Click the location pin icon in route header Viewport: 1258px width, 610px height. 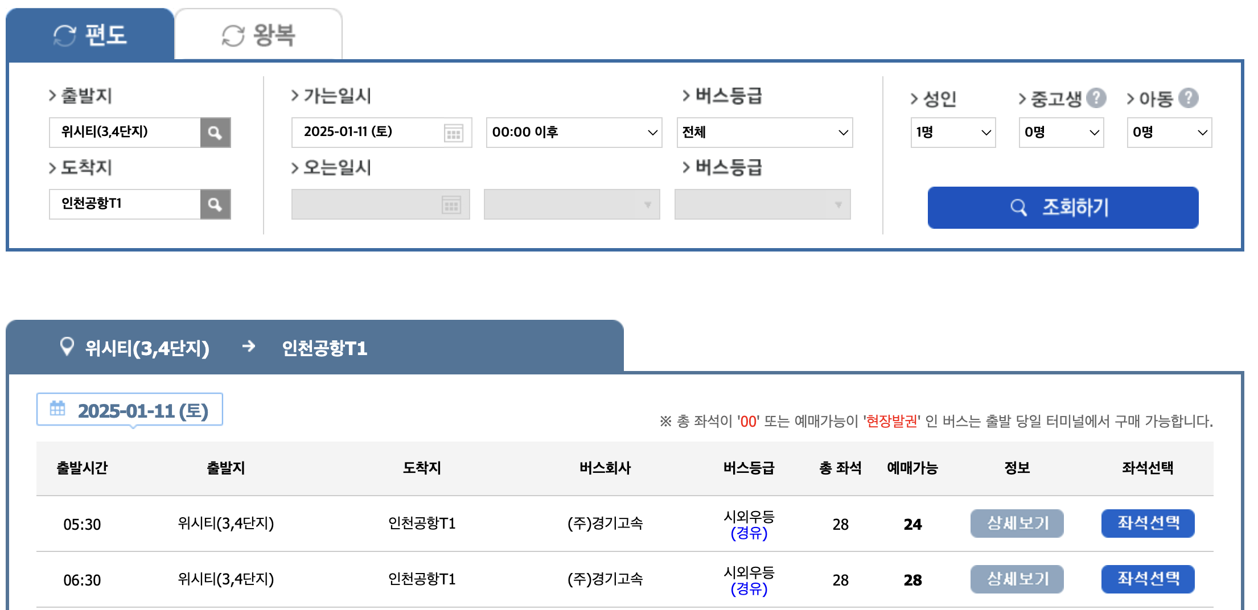[x=67, y=346]
